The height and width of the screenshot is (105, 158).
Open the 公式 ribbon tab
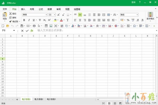pos(41,9)
